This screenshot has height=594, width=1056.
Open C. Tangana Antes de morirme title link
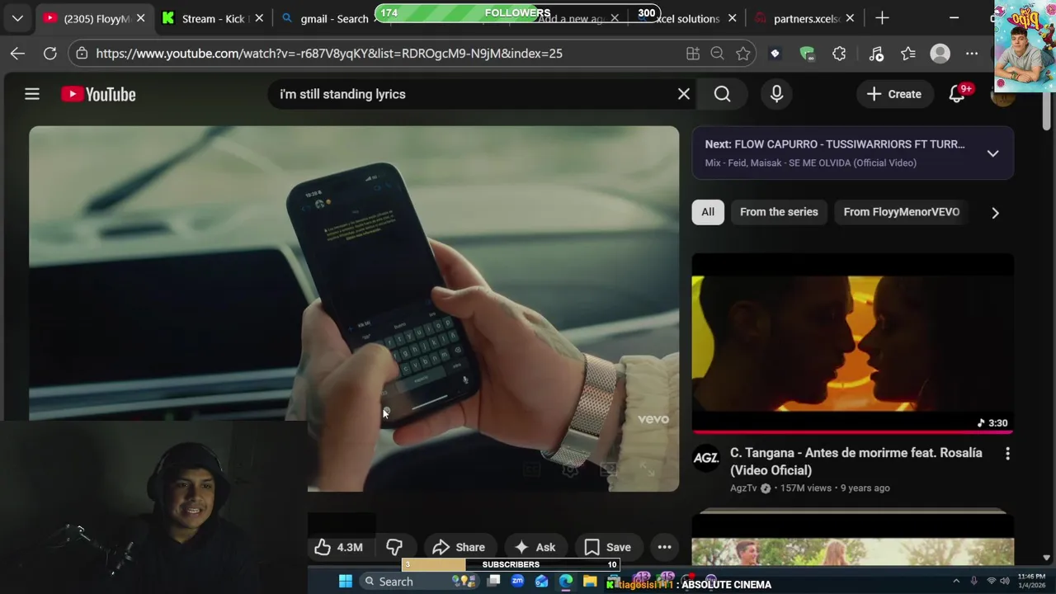[x=856, y=461]
